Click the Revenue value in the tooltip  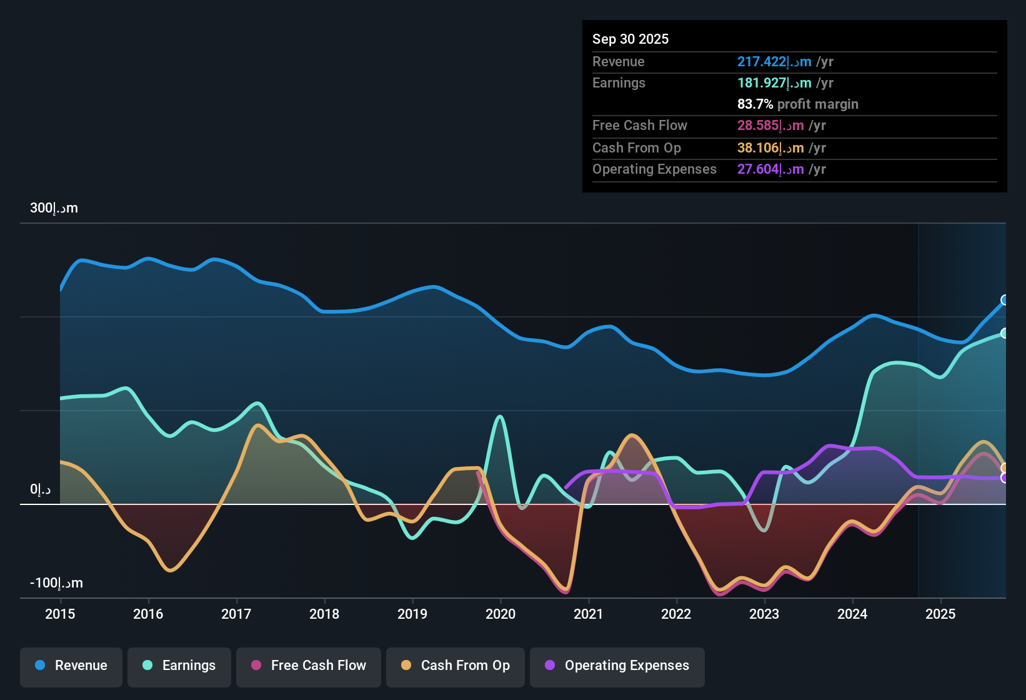(774, 61)
